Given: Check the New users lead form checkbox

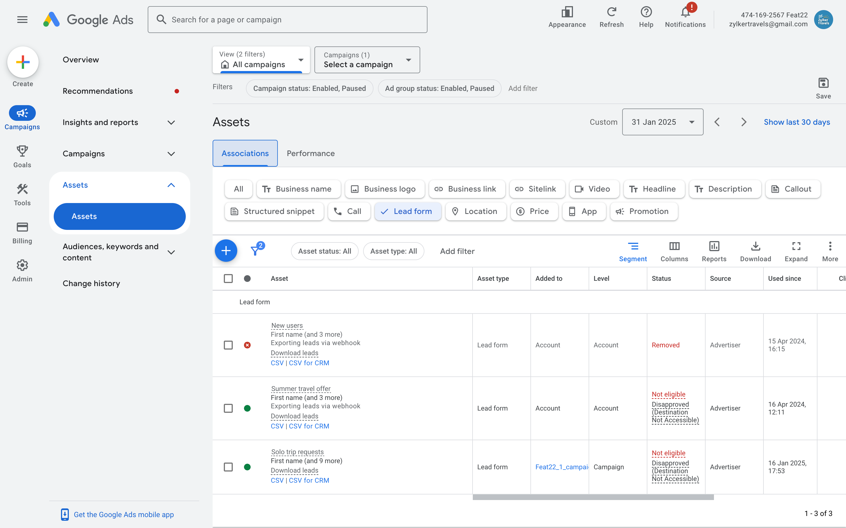Looking at the screenshot, I should click(x=228, y=345).
